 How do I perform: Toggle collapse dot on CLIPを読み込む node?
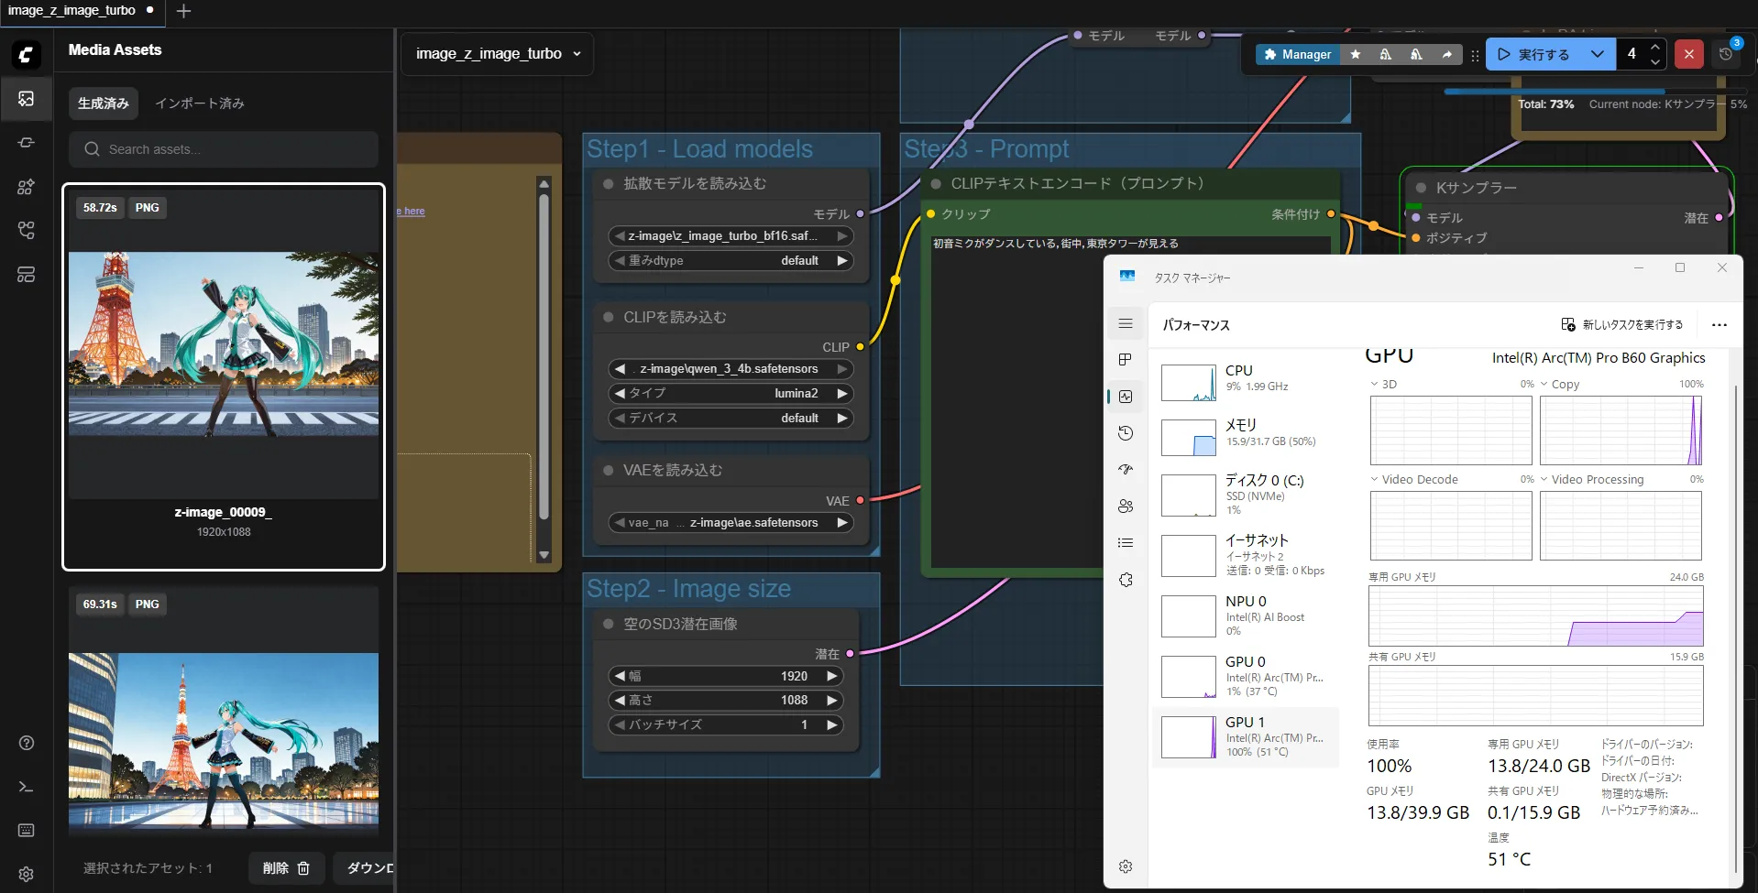pos(608,317)
